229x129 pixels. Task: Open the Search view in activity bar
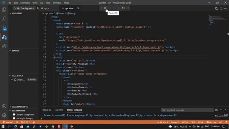pos(4,19)
